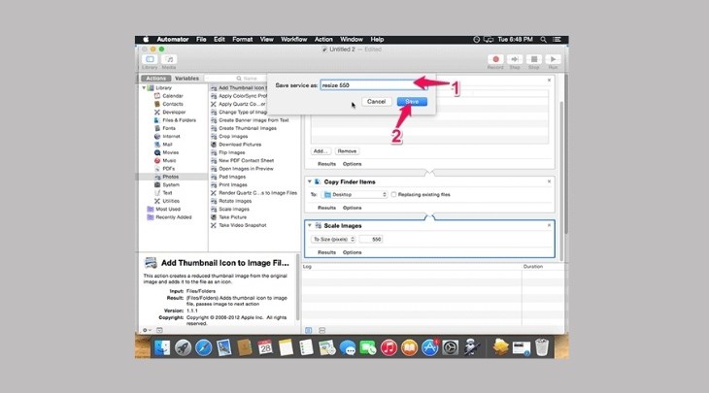The image size is (709, 393).
Task: Select PDFs in the library list
Action: 169,169
